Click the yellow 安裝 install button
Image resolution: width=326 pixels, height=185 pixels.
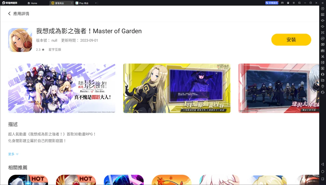tap(291, 40)
